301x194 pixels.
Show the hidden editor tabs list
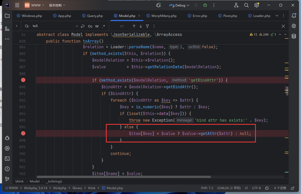click(277, 16)
